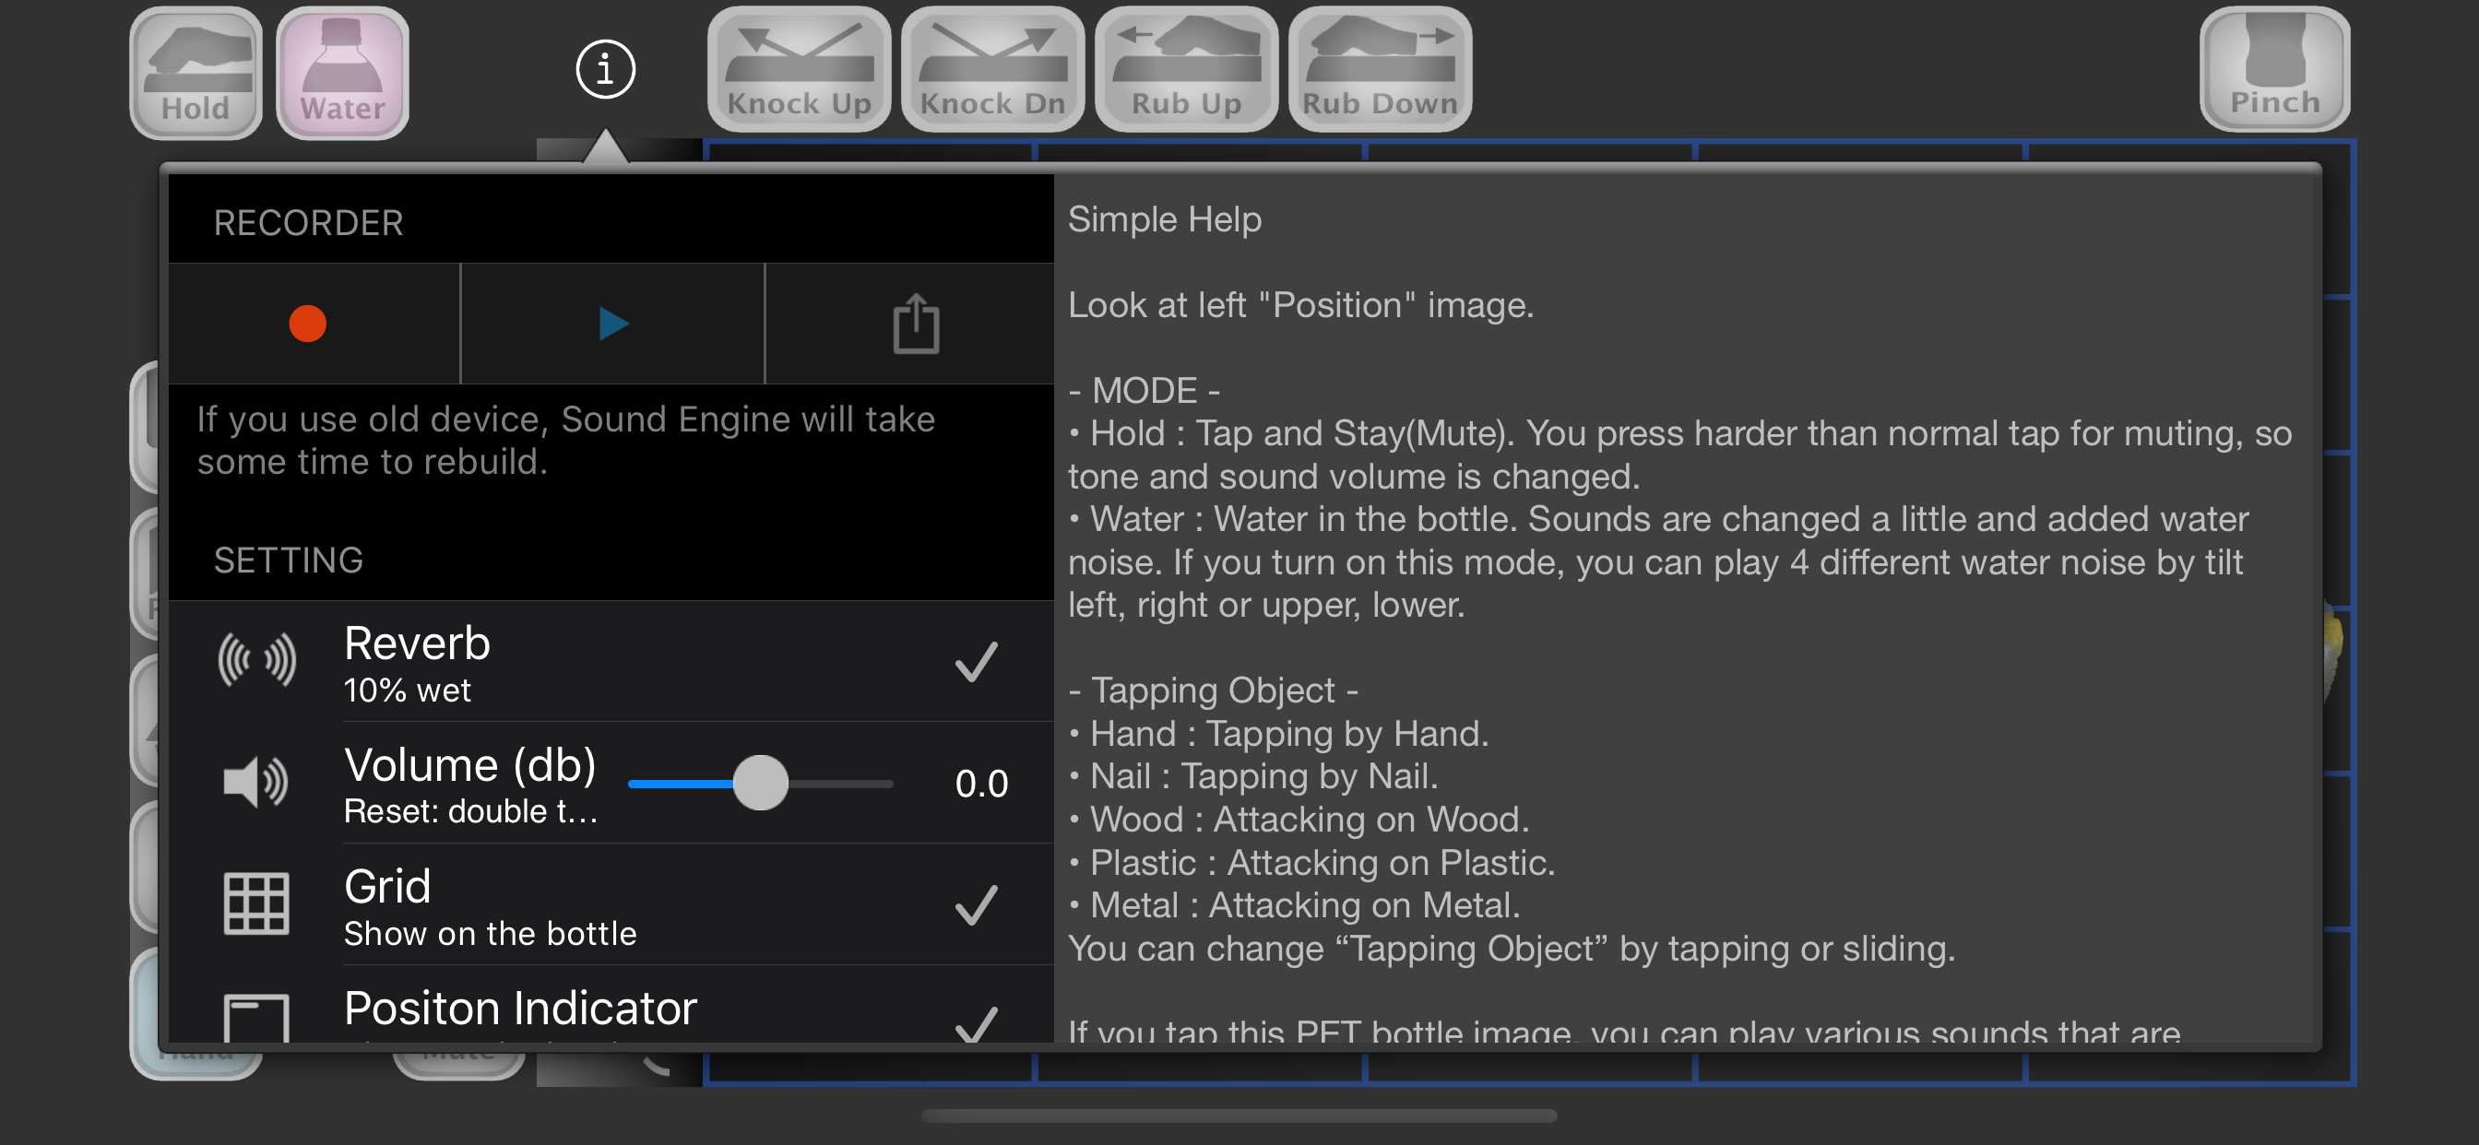Image resolution: width=2479 pixels, height=1145 pixels.
Task: Select the Knock Dn gesture
Action: coord(992,69)
